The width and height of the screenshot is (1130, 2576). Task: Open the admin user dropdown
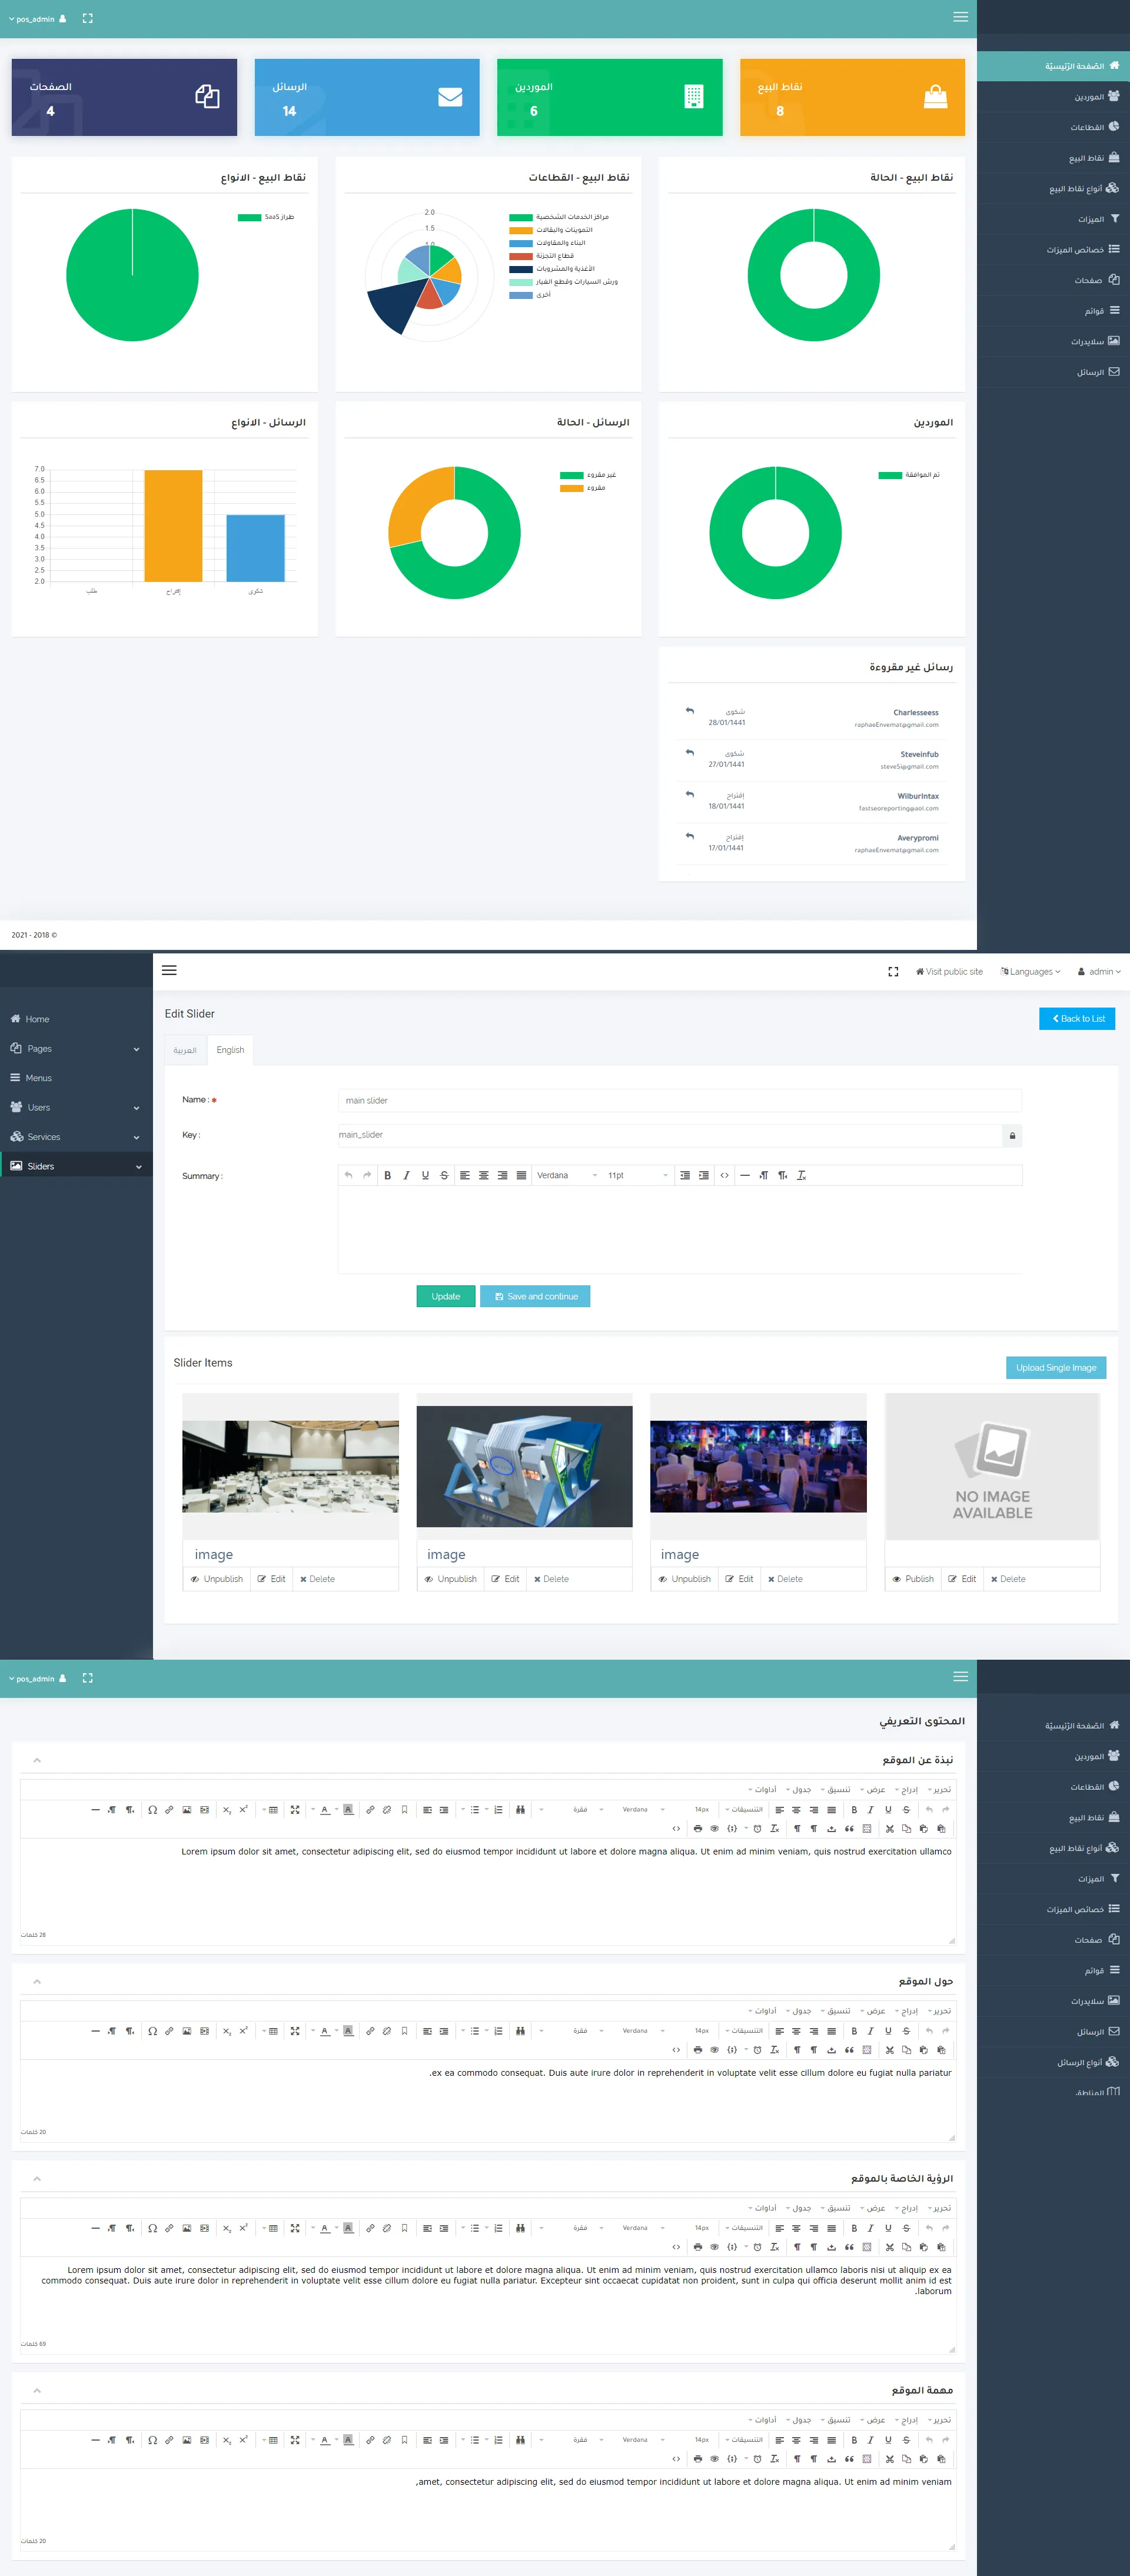click(1099, 971)
